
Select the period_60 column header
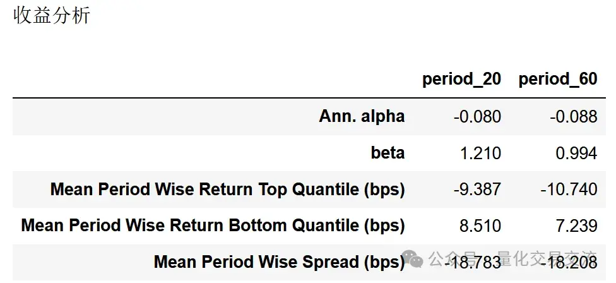(x=558, y=79)
